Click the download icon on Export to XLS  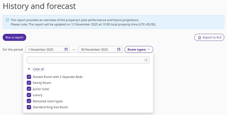pyautogui.click(x=199, y=38)
